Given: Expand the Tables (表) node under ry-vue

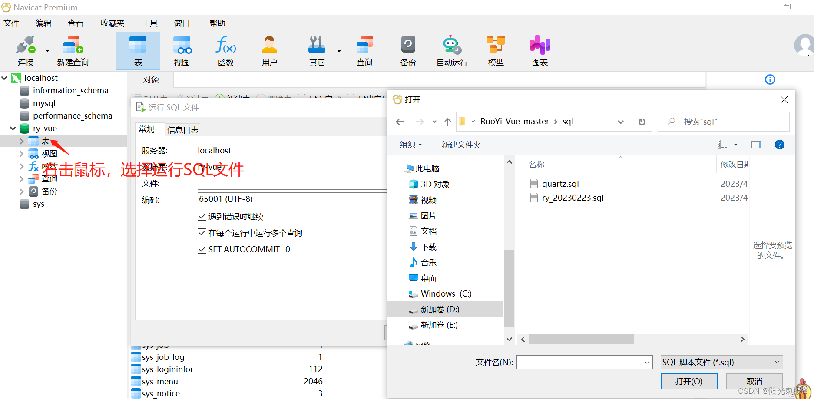Looking at the screenshot, I should pos(22,141).
